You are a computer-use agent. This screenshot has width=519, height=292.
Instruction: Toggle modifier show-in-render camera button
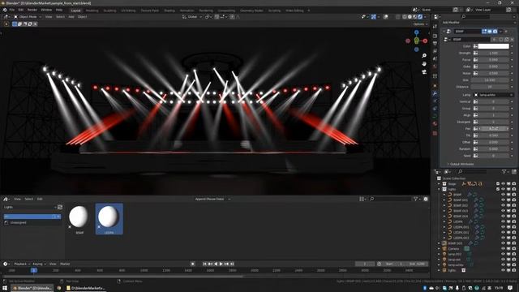coord(495,31)
